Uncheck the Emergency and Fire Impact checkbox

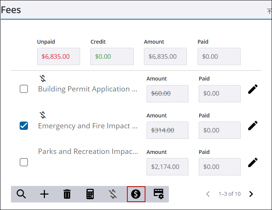click(x=24, y=126)
